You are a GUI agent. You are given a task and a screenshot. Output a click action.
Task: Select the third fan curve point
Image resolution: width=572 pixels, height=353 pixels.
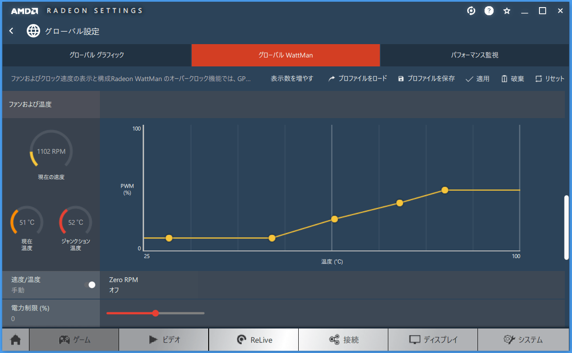pos(334,219)
